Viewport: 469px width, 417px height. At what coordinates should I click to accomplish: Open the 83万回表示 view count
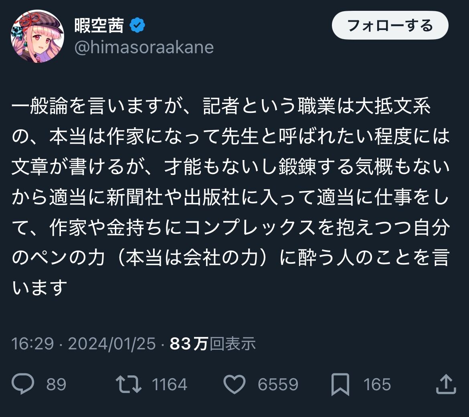[213, 343]
